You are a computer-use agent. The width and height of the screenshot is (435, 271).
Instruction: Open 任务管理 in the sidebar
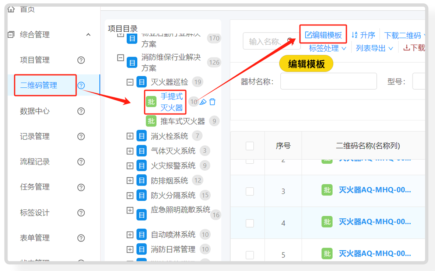pos(35,187)
